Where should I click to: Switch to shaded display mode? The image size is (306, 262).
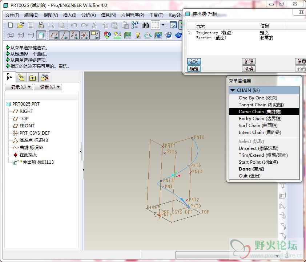click(x=41, y=35)
